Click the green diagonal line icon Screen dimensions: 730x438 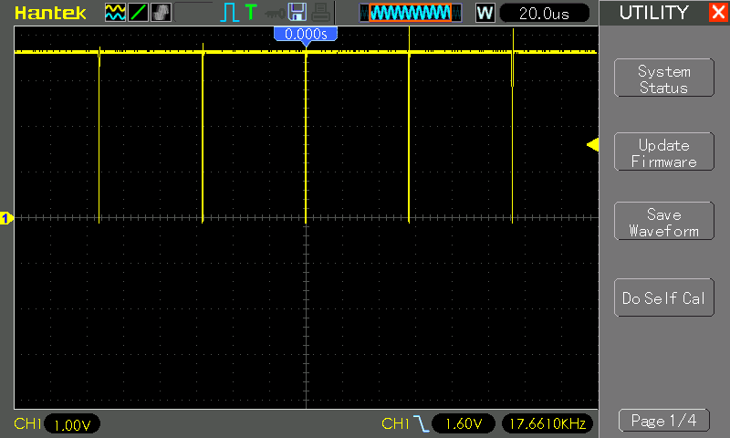pos(138,13)
